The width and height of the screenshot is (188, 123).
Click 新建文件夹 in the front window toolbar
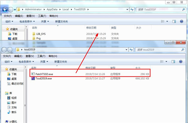tap(60, 62)
